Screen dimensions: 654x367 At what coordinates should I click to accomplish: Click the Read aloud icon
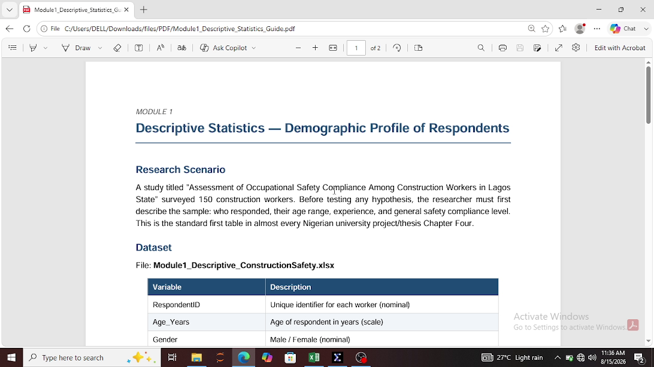pyautogui.click(x=160, y=48)
